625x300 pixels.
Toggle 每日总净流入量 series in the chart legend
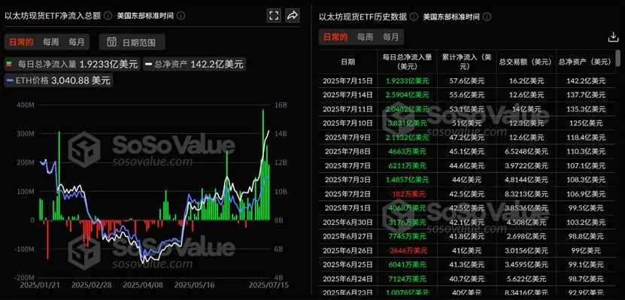72,64
